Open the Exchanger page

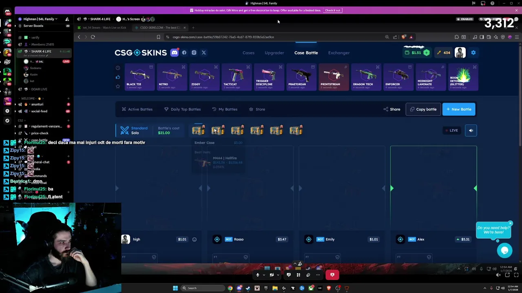(339, 52)
